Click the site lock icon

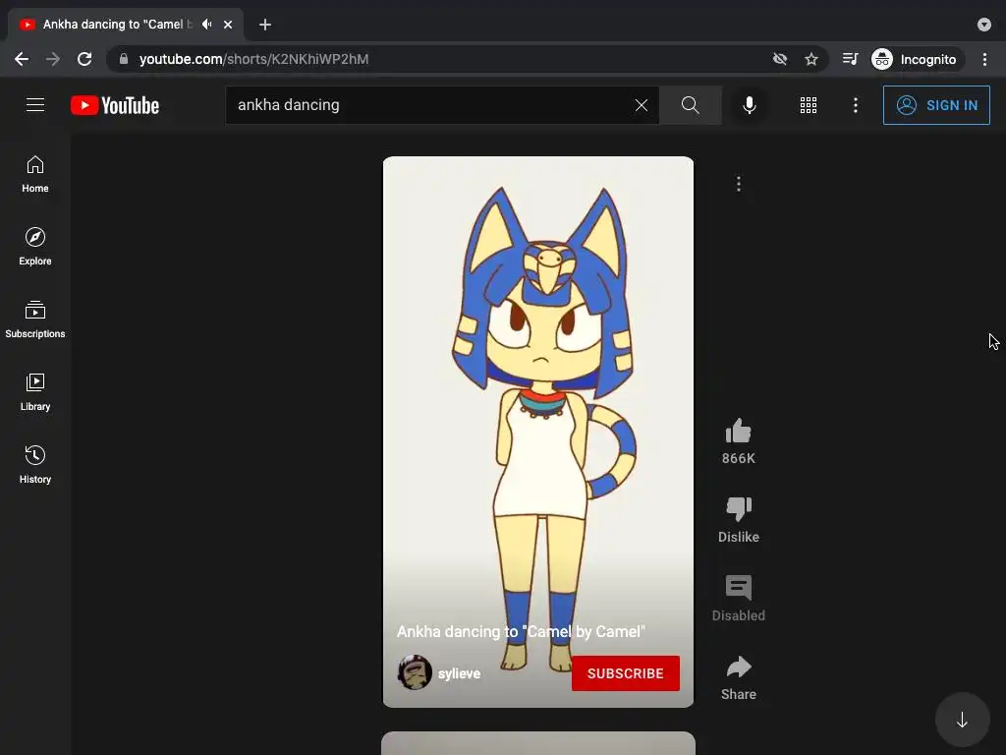click(124, 59)
